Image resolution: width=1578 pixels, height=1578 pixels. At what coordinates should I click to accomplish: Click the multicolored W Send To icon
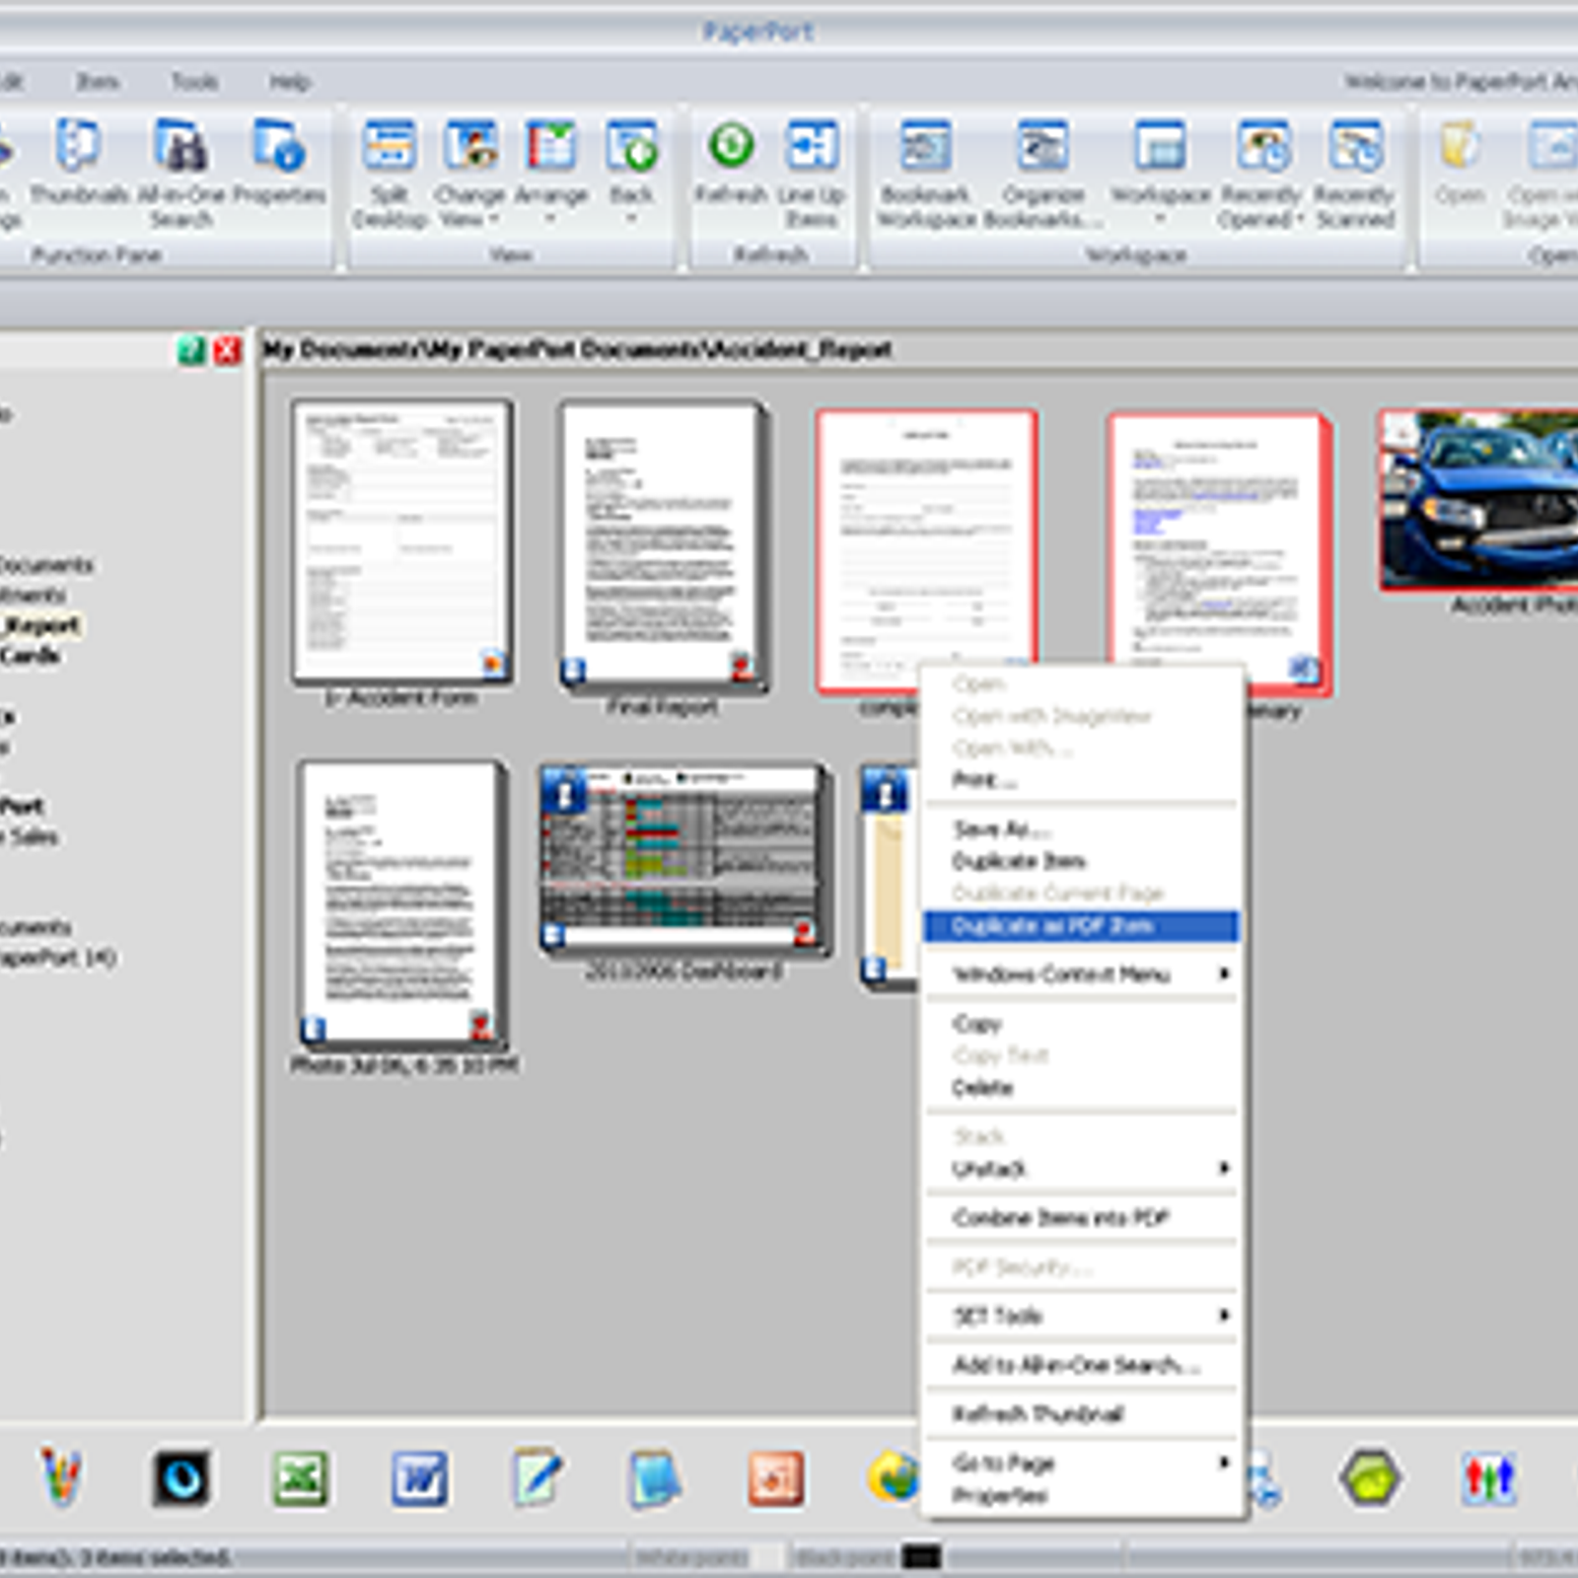61,1476
